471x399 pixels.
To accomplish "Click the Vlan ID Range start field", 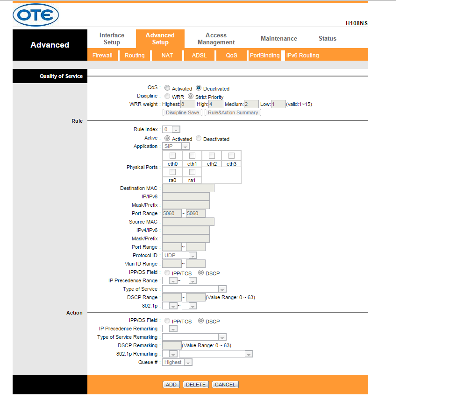I will click(x=172, y=264).
